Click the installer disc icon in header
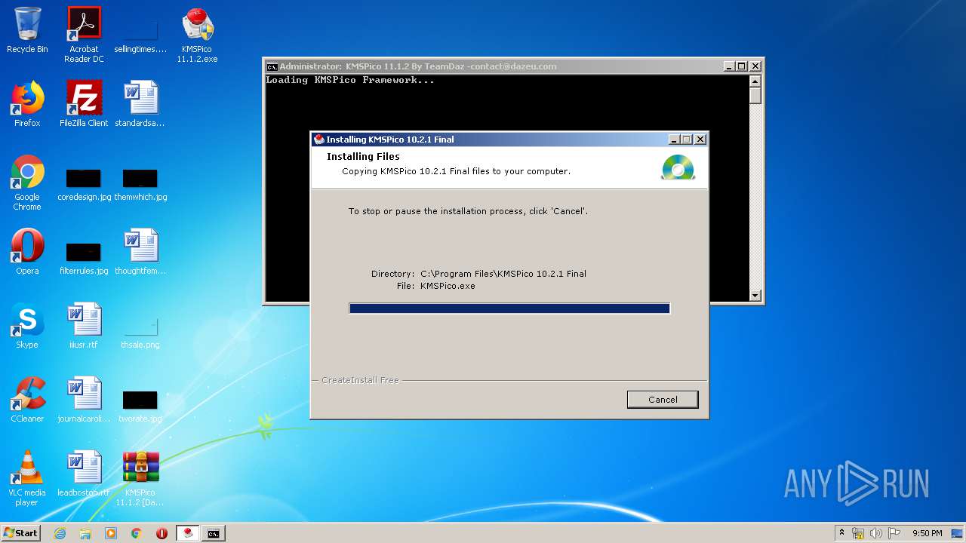The height and width of the screenshot is (543, 966). pyautogui.click(x=677, y=167)
